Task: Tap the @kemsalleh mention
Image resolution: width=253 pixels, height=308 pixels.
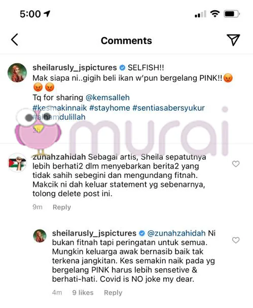Action: [107, 97]
